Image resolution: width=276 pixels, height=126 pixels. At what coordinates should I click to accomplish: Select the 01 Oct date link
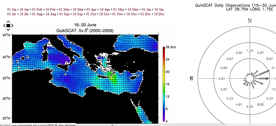91,14
